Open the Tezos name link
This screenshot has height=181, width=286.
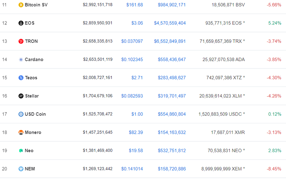coord(31,78)
